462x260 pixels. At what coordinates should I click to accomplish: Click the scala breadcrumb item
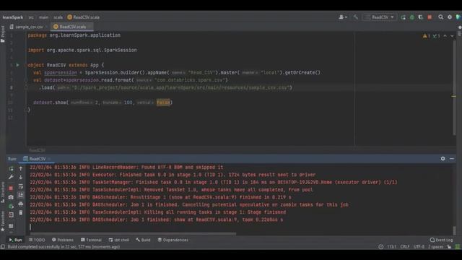coord(58,17)
